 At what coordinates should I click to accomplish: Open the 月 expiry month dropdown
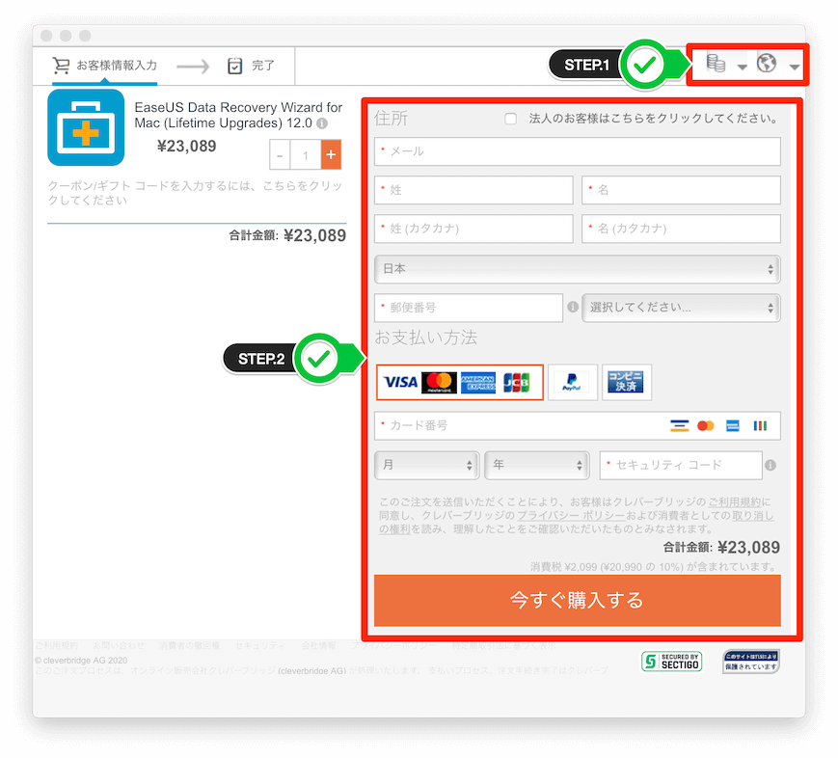point(426,465)
